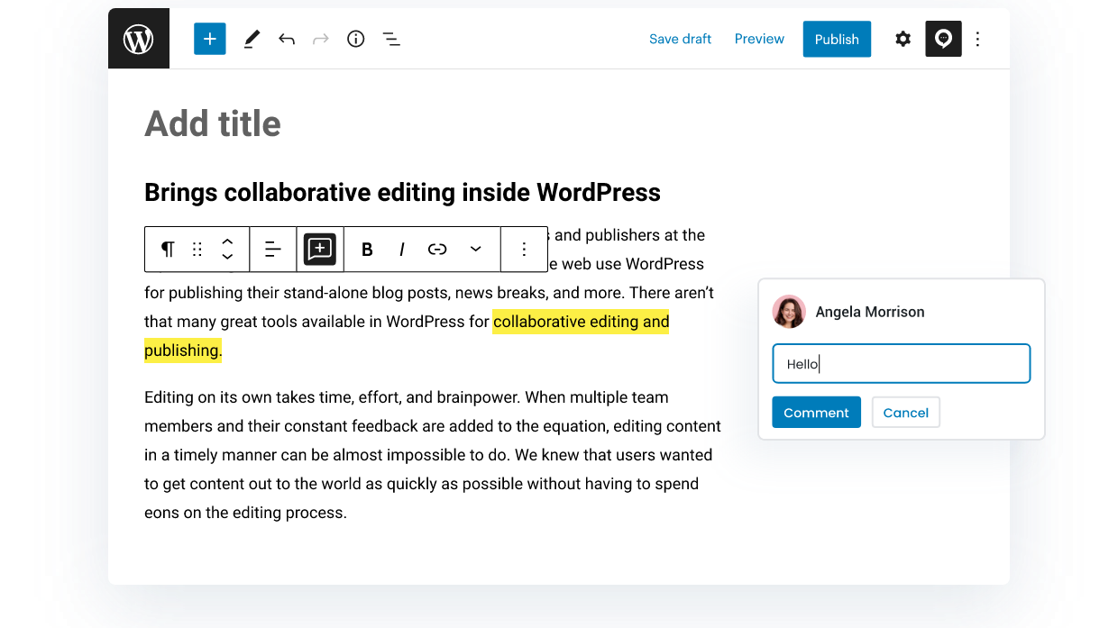Toggle bold formatting
The width and height of the screenshot is (1118, 628).
click(367, 250)
